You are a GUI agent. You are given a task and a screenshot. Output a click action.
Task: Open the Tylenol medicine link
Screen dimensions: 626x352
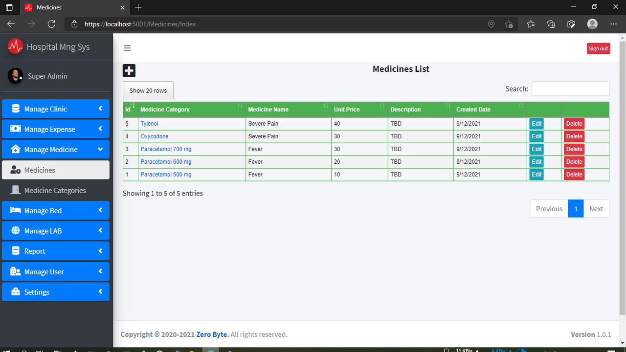click(x=149, y=123)
